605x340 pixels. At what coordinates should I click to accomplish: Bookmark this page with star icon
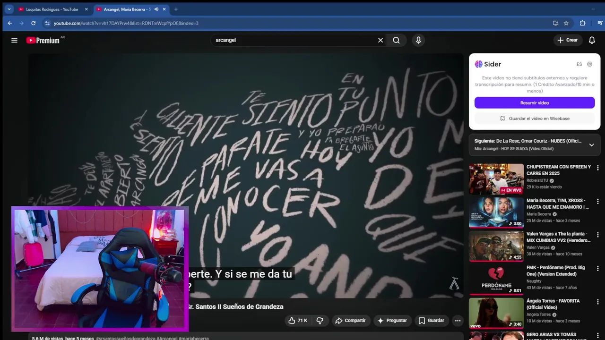coord(566,23)
